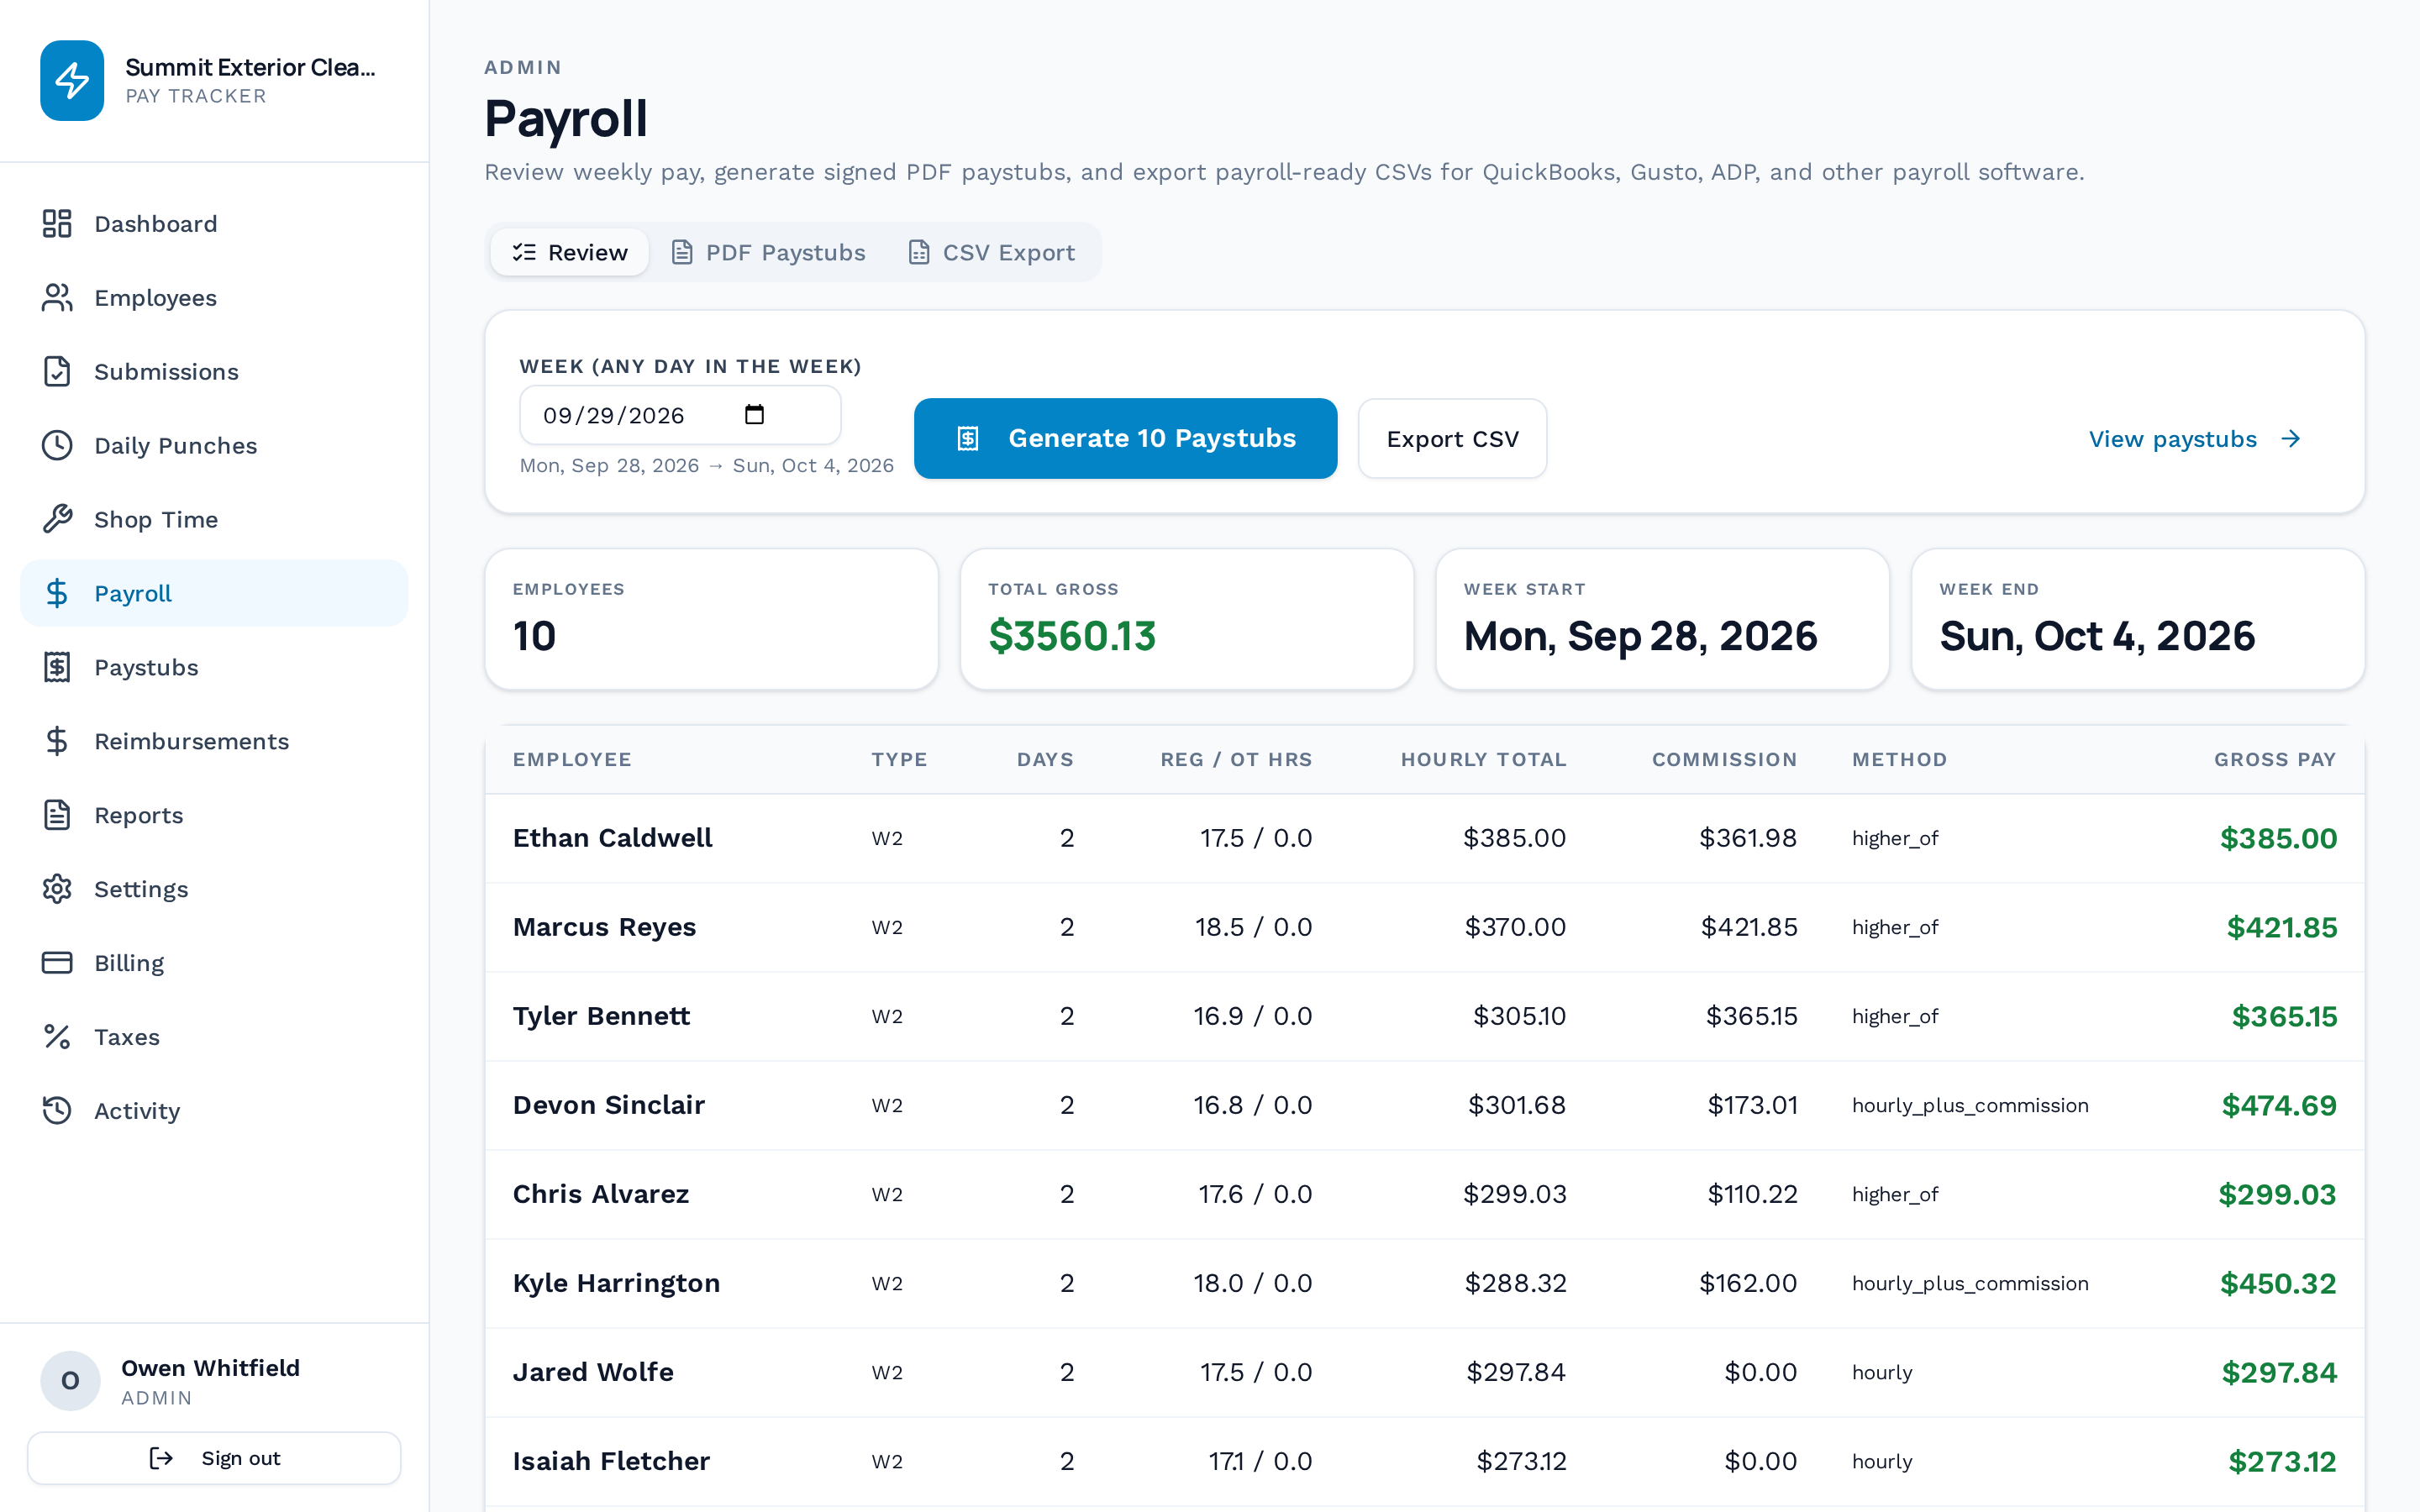Switch to the PDF Paystubs tab
Image resolution: width=2420 pixels, height=1512 pixels.
(768, 252)
